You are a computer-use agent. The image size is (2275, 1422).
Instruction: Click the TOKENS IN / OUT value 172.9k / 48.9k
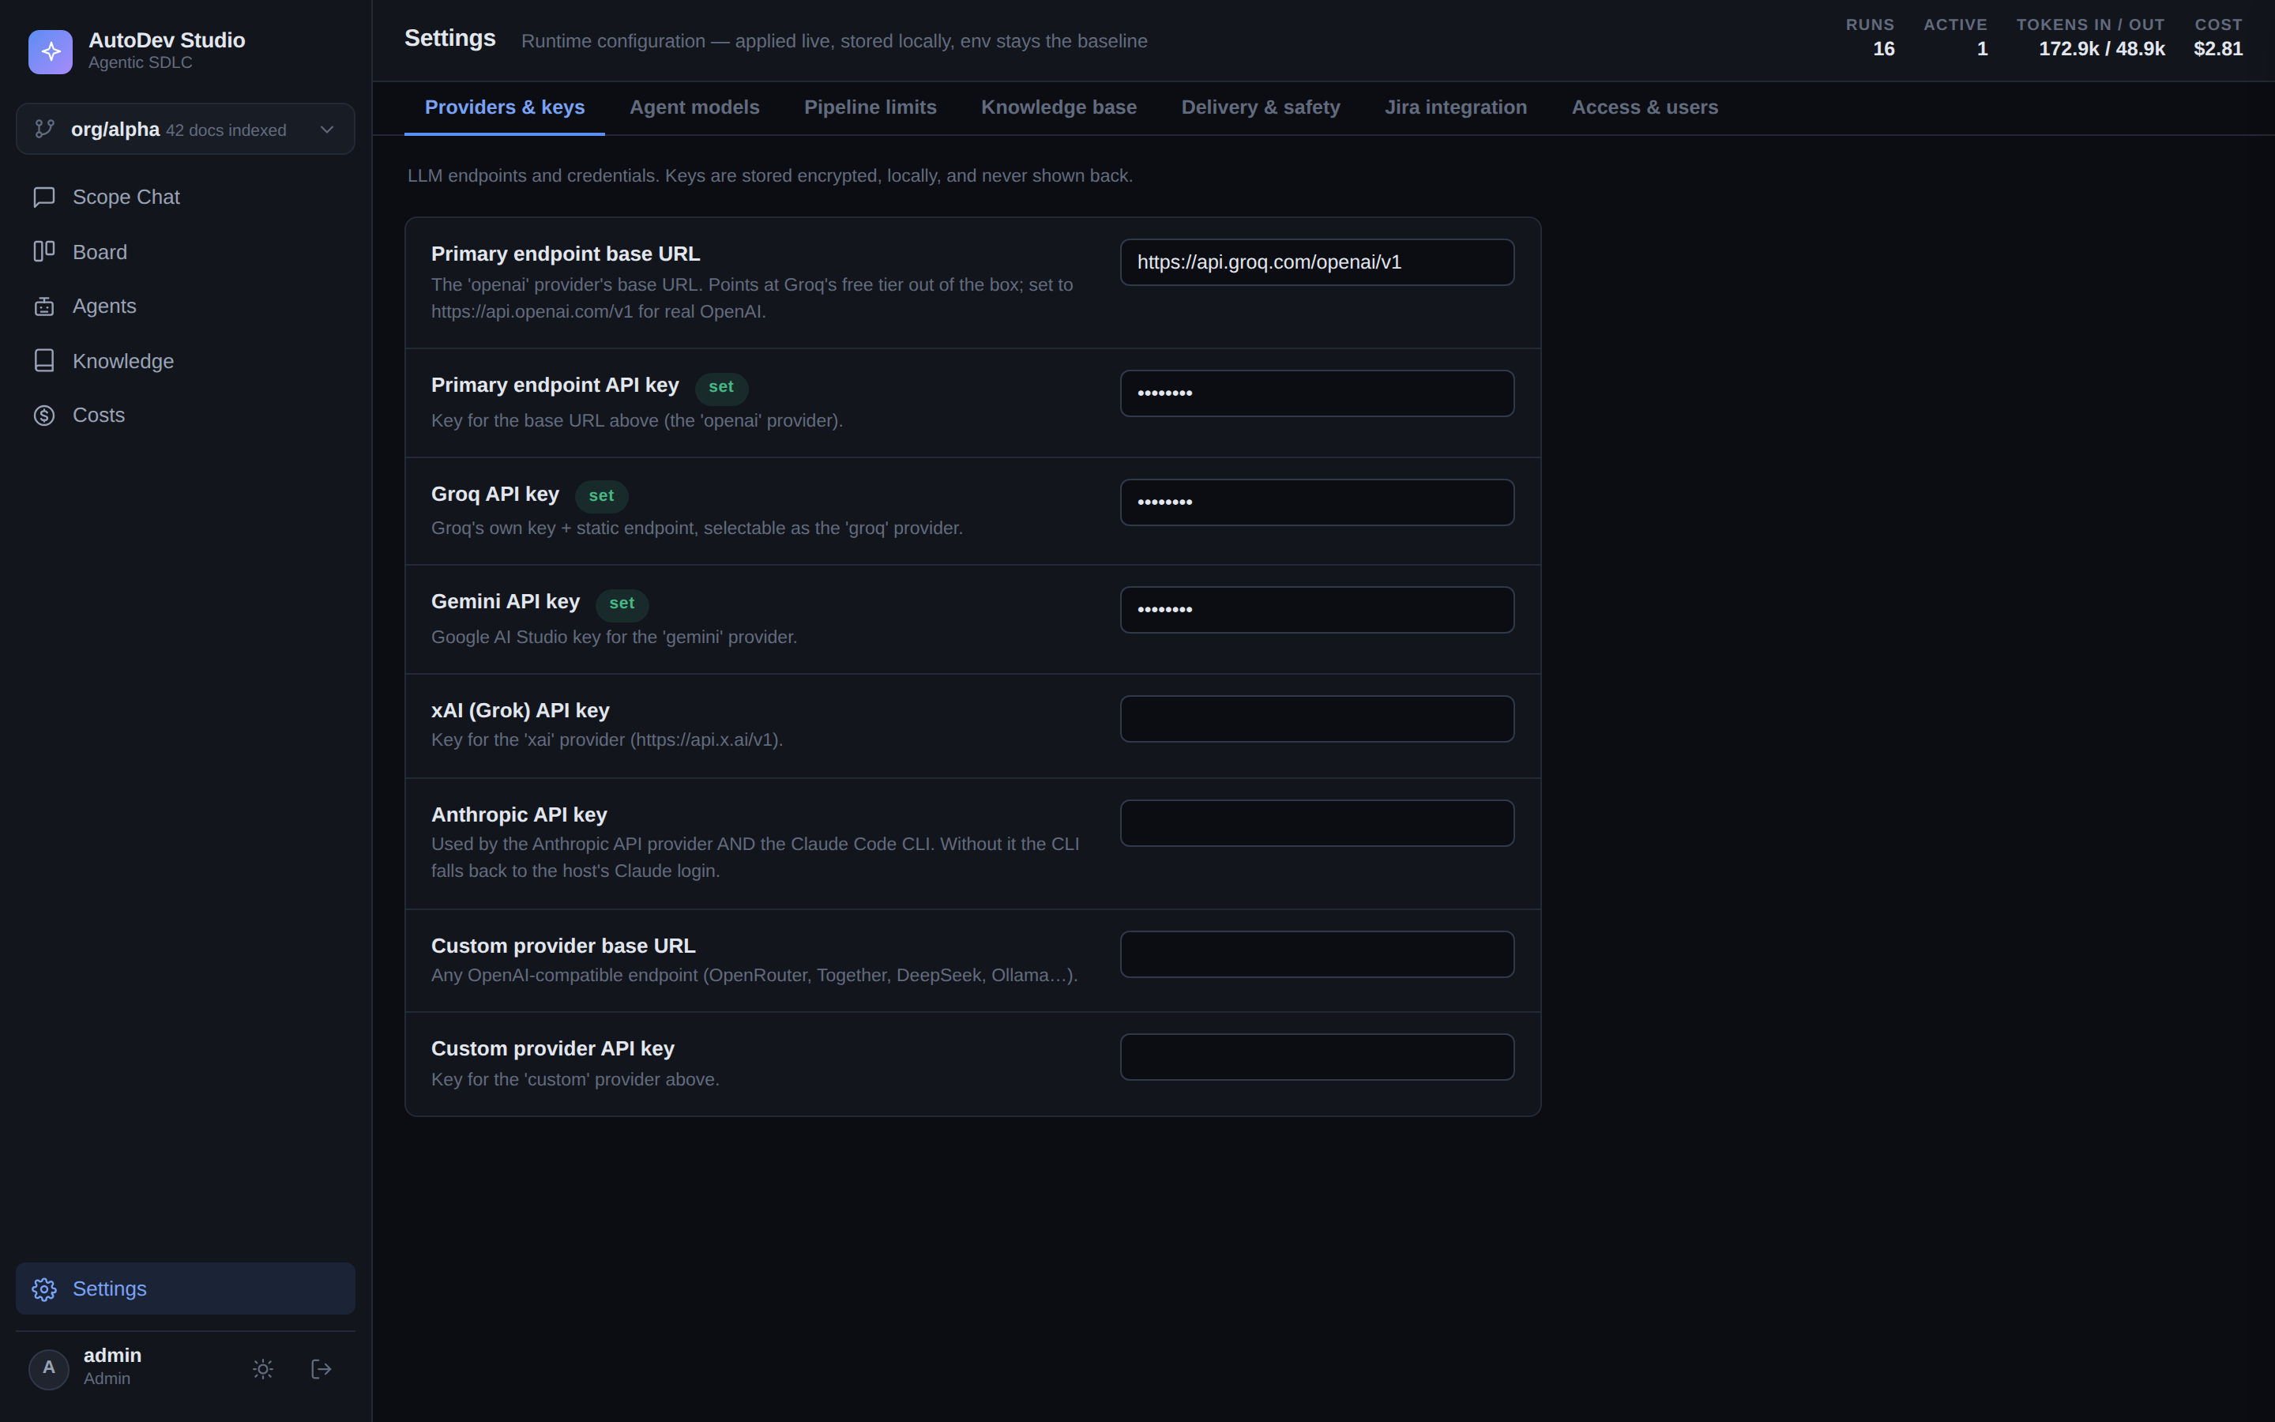point(2102,49)
